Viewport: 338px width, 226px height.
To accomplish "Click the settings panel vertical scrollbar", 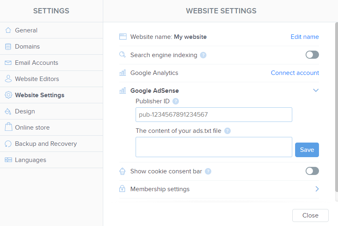I will (x=336, y=107).
